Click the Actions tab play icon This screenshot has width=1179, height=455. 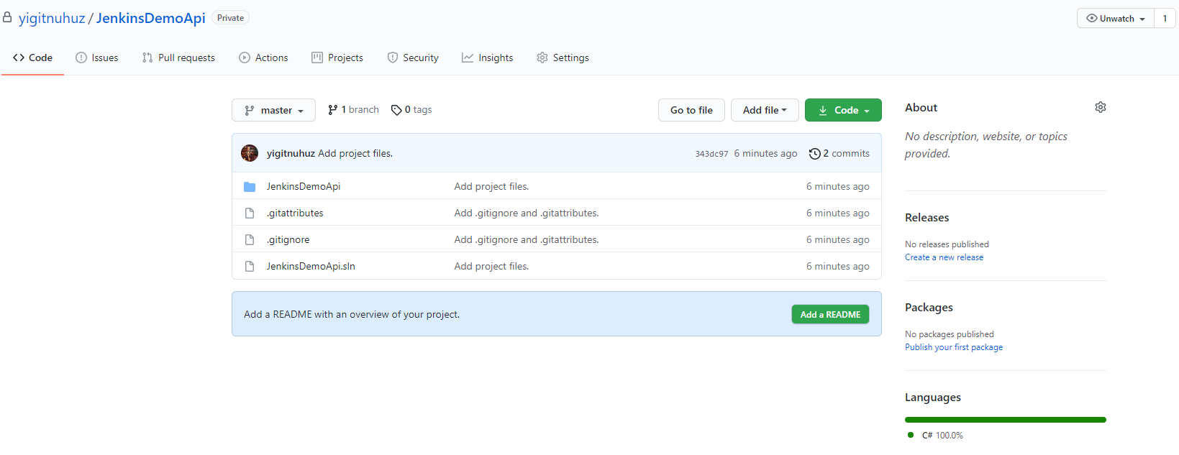[x=245, y=58]
